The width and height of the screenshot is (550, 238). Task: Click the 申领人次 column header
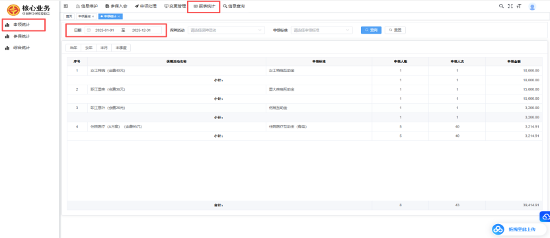coord(457,61)
